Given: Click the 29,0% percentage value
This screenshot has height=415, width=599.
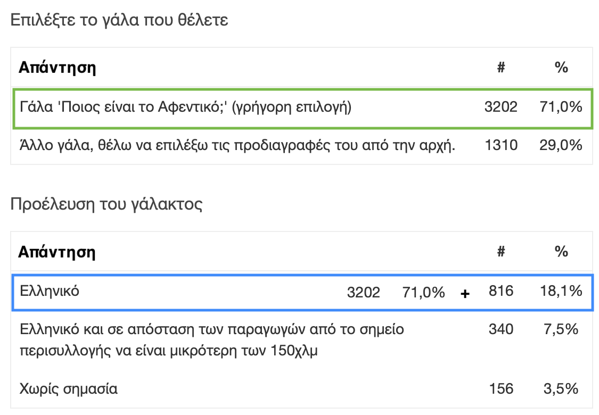Looking at the screenshot, I should (x=561, y=145).
